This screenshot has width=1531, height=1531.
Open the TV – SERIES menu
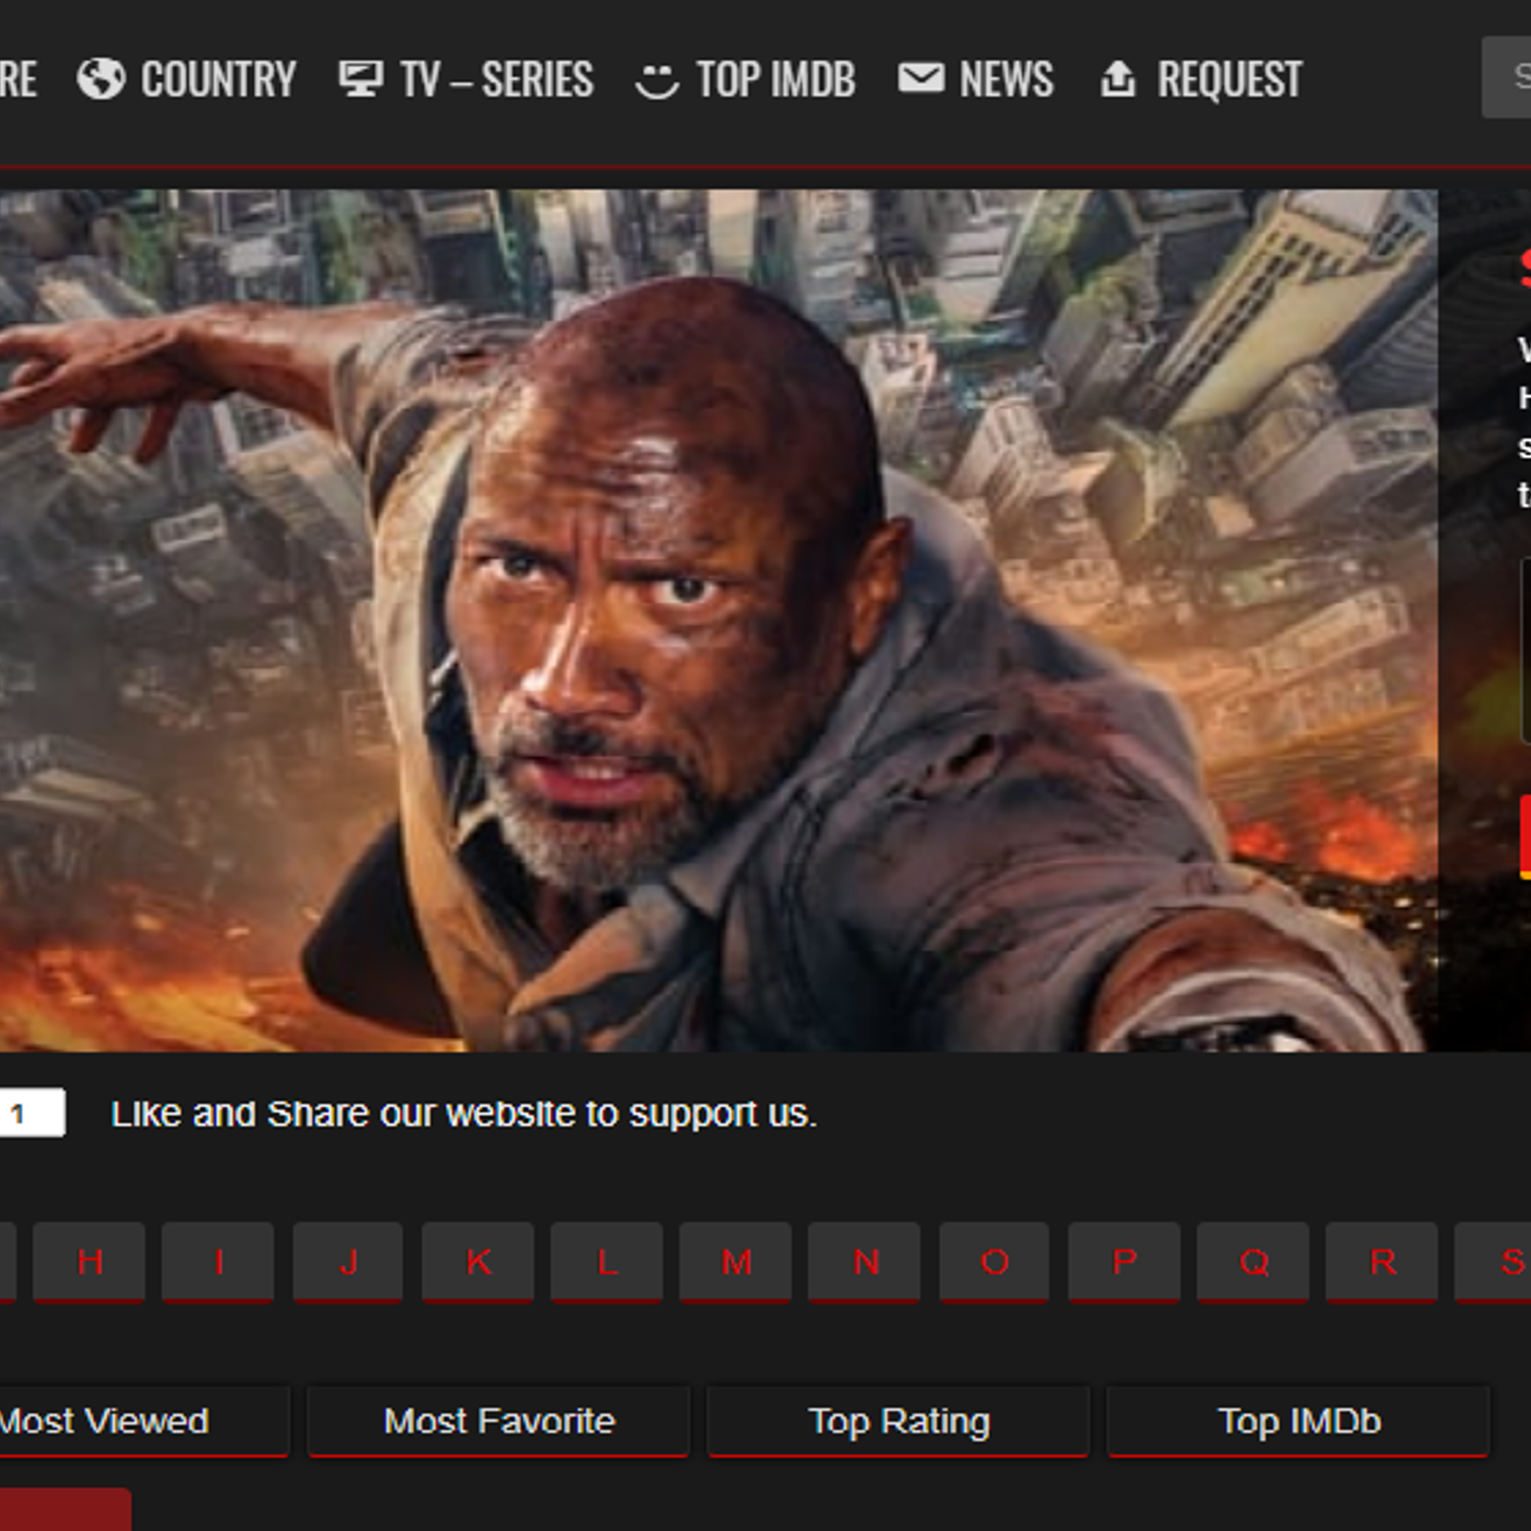497,79
